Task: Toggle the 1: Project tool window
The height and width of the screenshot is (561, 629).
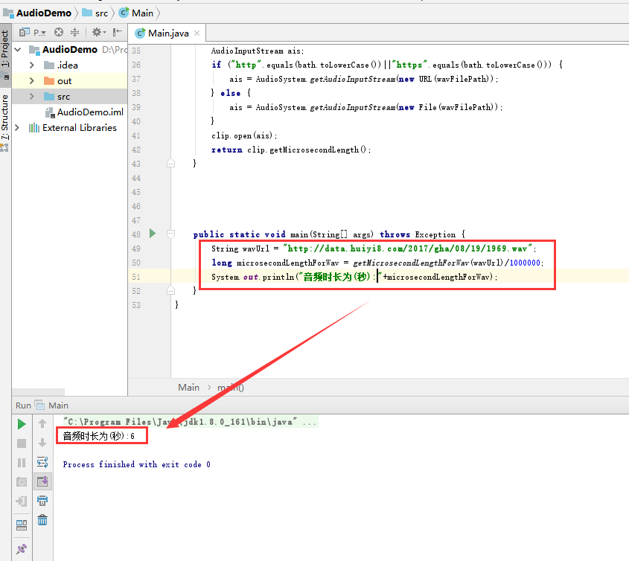Action: coord(5,50)
